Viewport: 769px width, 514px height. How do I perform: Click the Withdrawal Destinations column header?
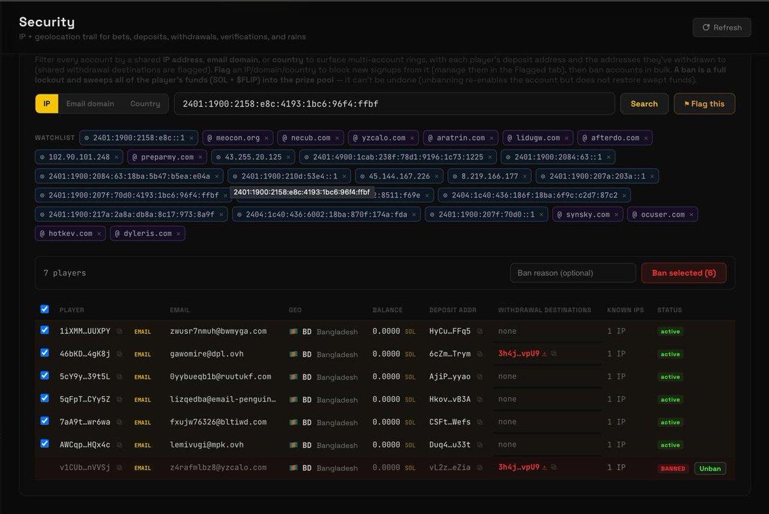(545, 310)
